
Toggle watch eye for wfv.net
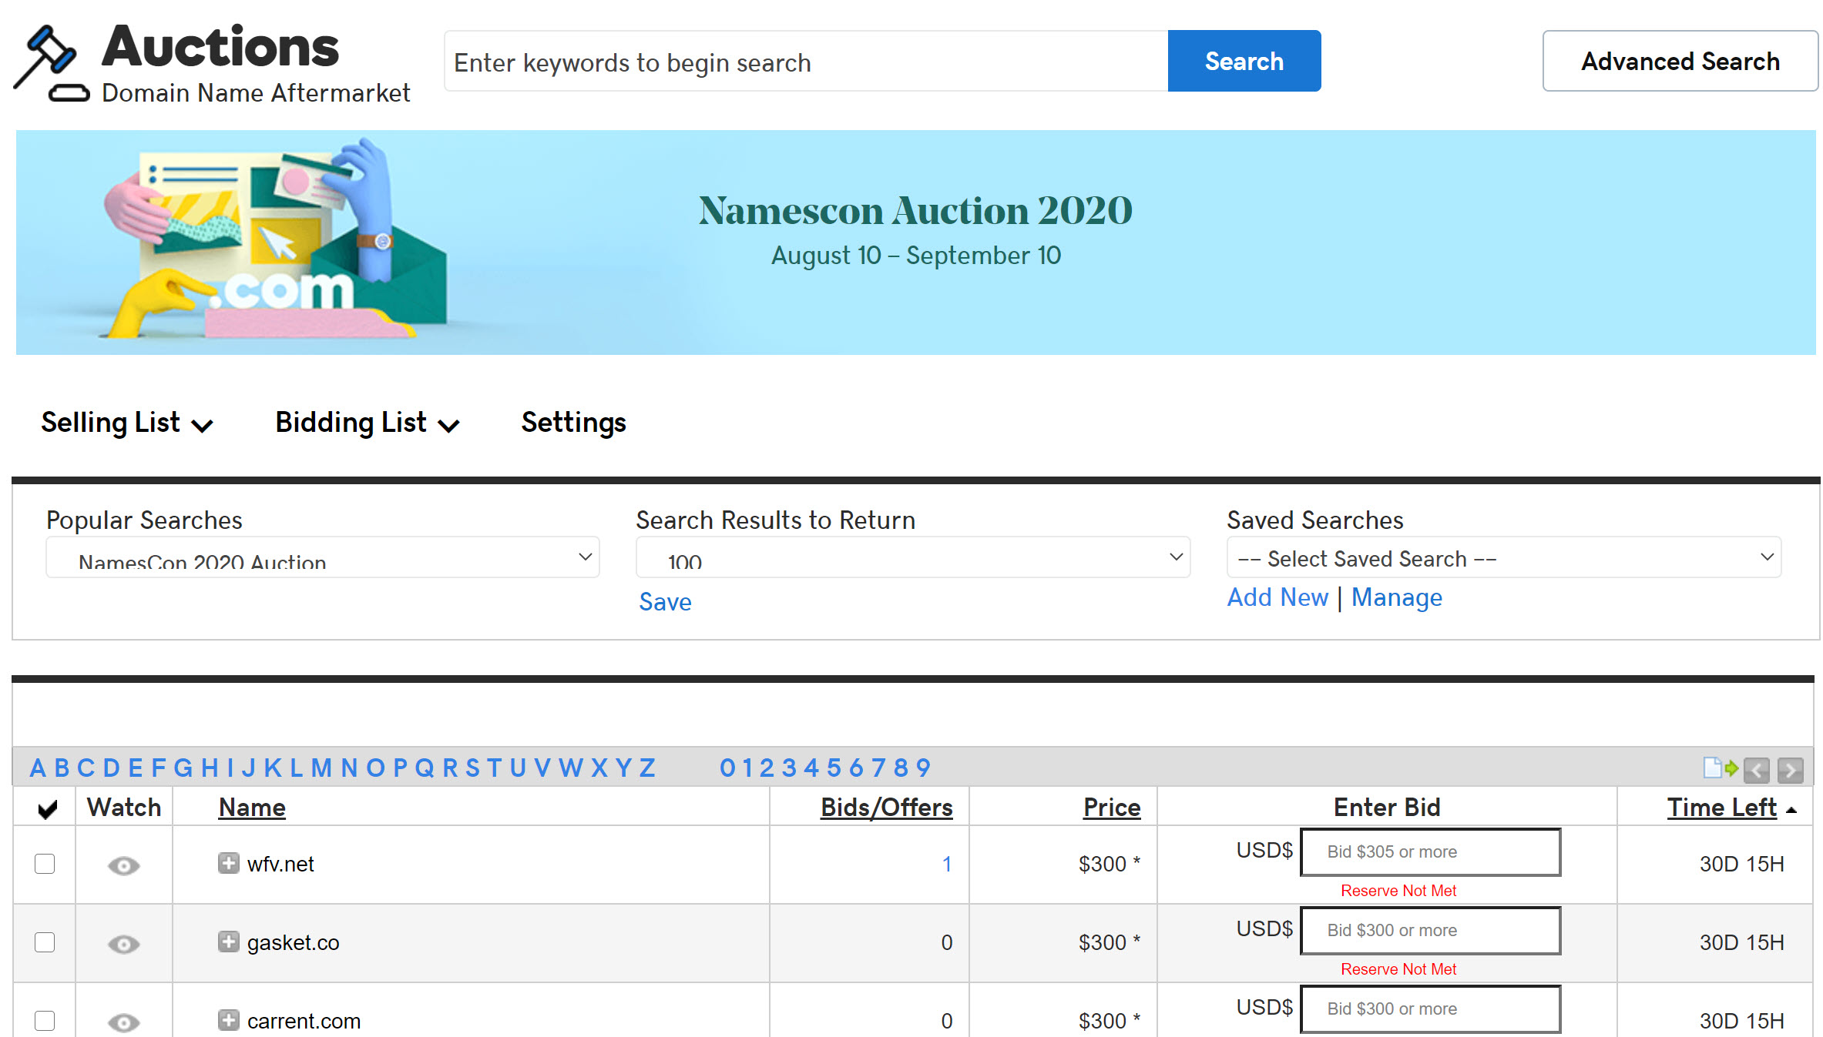point(123,866)
